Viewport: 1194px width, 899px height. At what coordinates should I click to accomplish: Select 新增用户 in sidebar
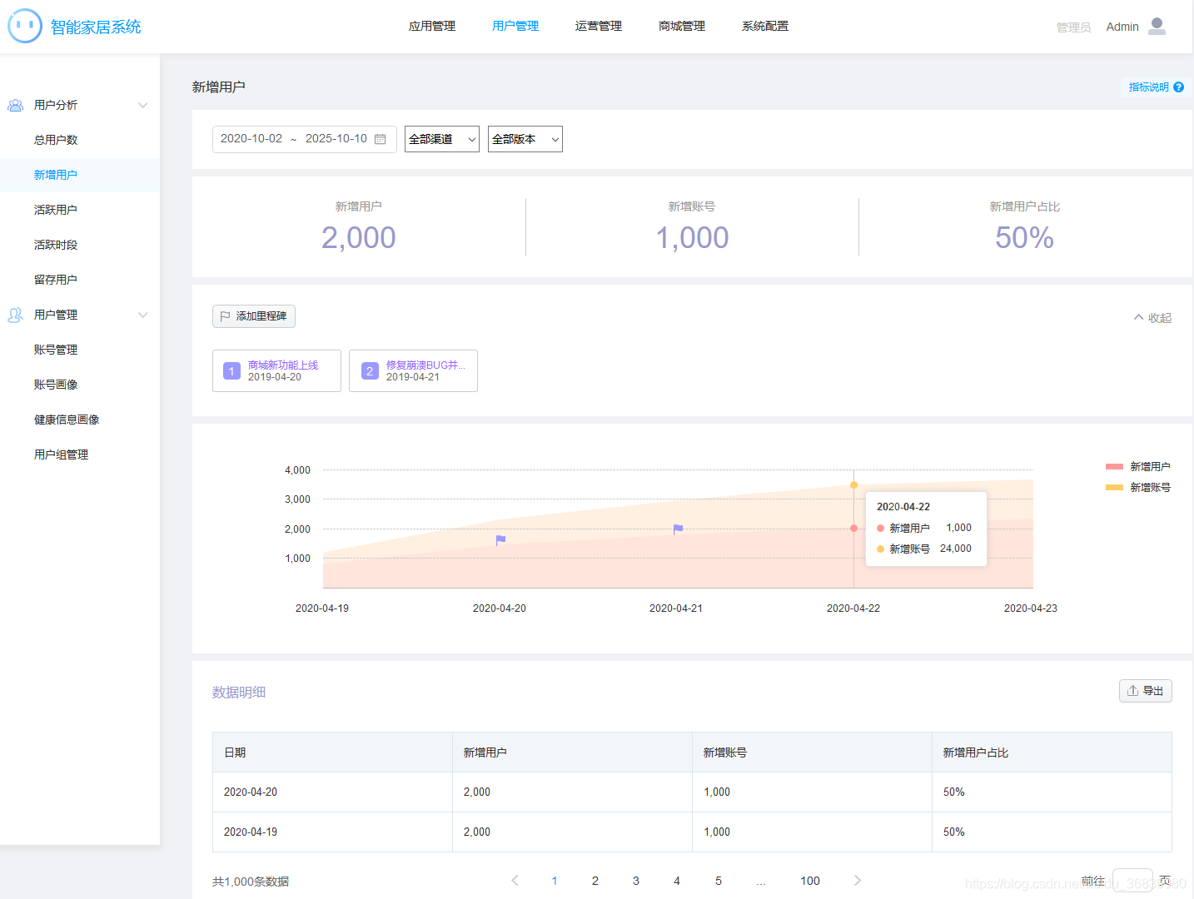click(80, 175)
